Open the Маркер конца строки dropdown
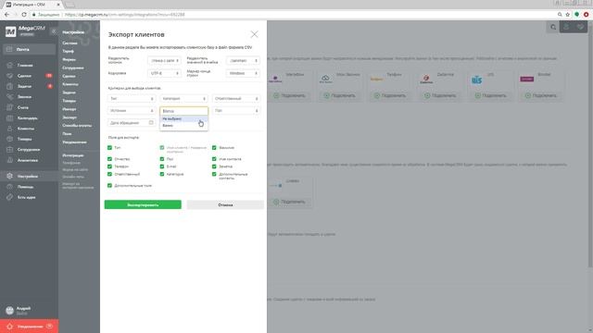This screenshot has height=333, width=593. pos(243,73)
